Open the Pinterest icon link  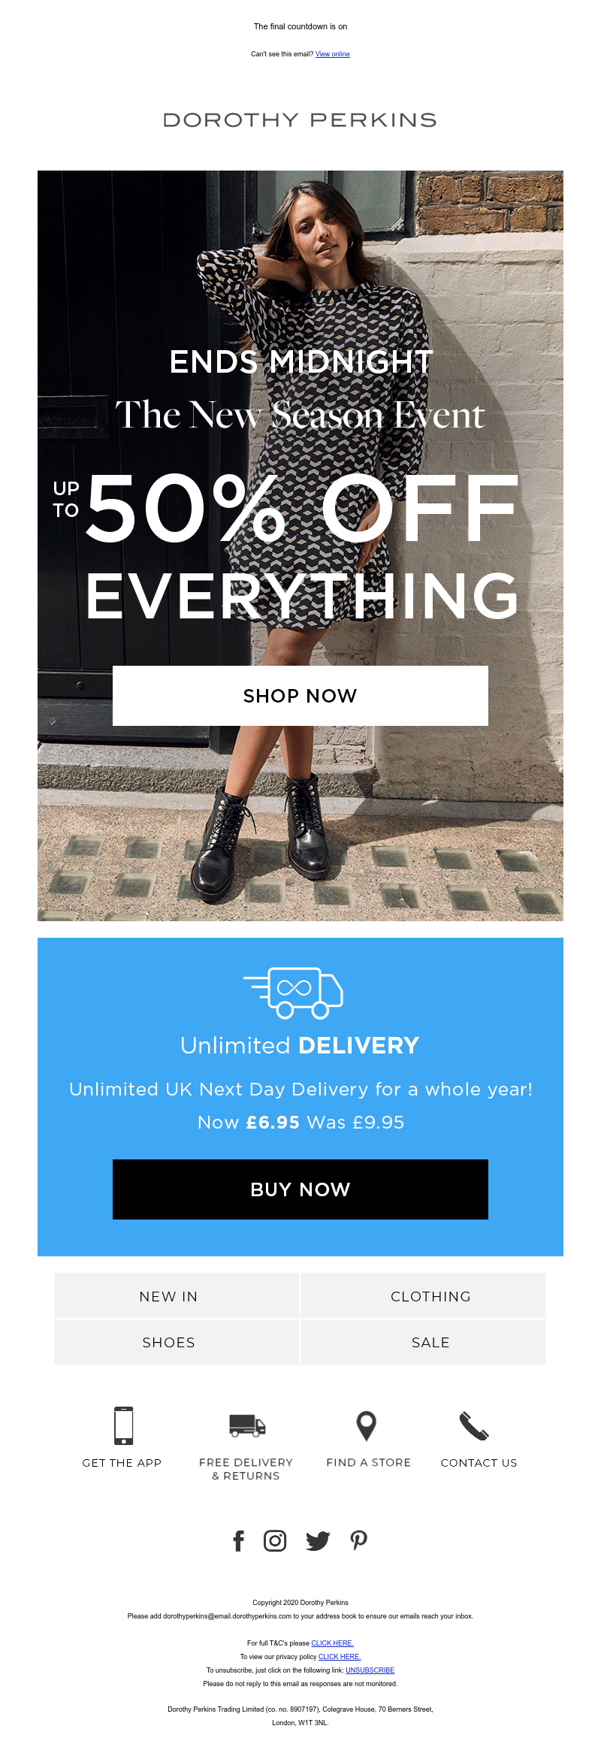359,1540
